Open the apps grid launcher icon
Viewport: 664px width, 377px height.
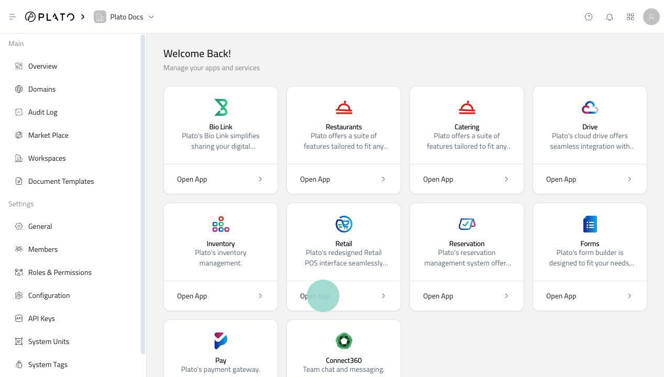click(x=630, y=17)
